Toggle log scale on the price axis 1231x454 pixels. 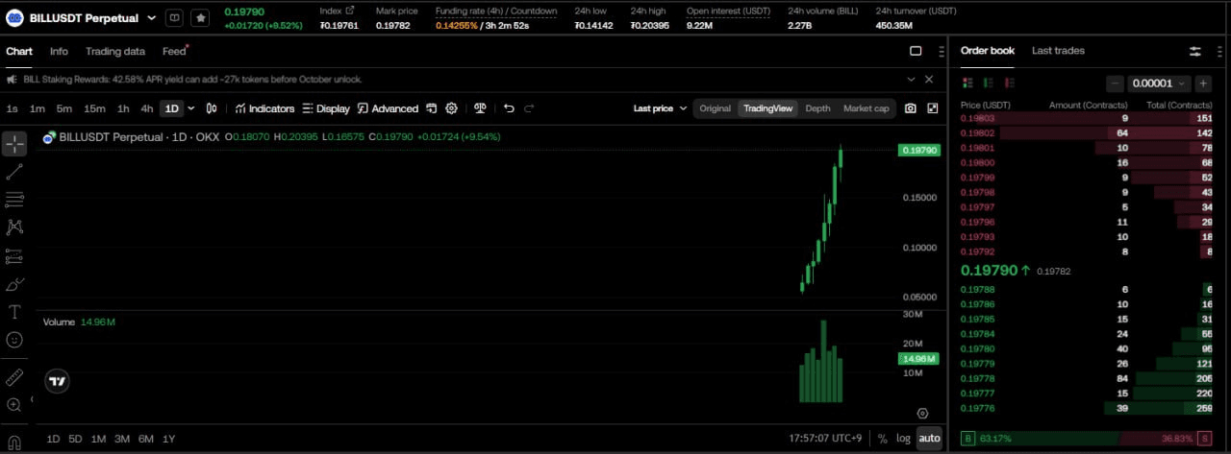tap(903, 439)
